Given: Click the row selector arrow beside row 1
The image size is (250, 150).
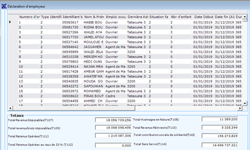Looking at the screenshot, I should [10, 22].
